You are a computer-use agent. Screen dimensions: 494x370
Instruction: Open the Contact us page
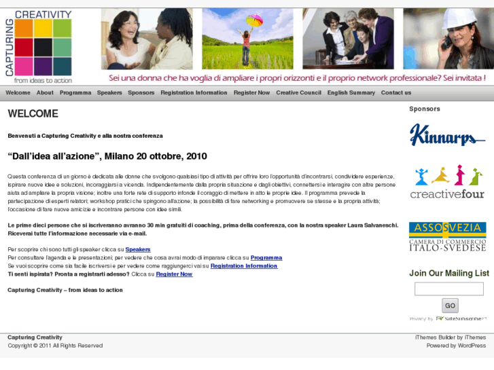pos(396,93)
